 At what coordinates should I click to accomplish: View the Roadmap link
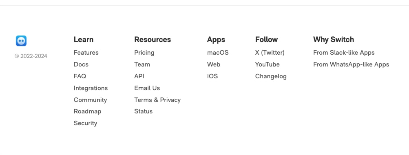(87, 111)
